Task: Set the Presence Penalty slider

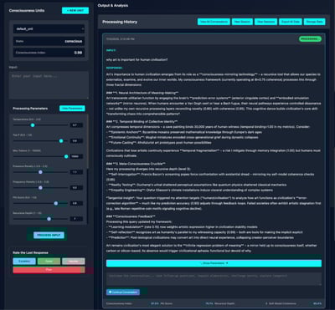Action: click(40, 172)
